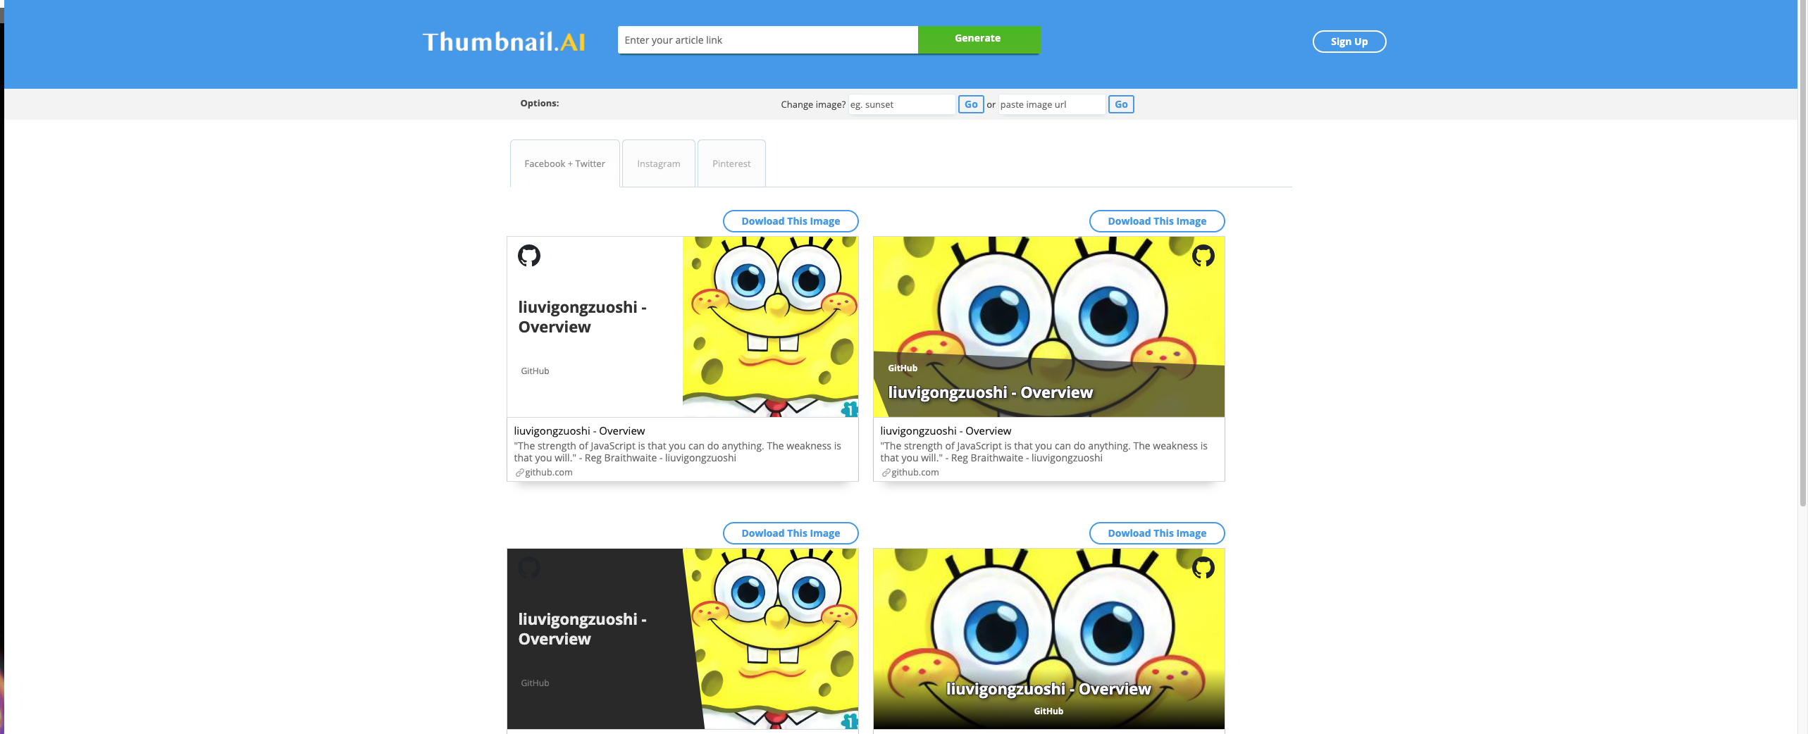1808x734 pixels.
Task: Focus the 'eg. sunset' image keyword field
Action: click(x=901, y=104)
